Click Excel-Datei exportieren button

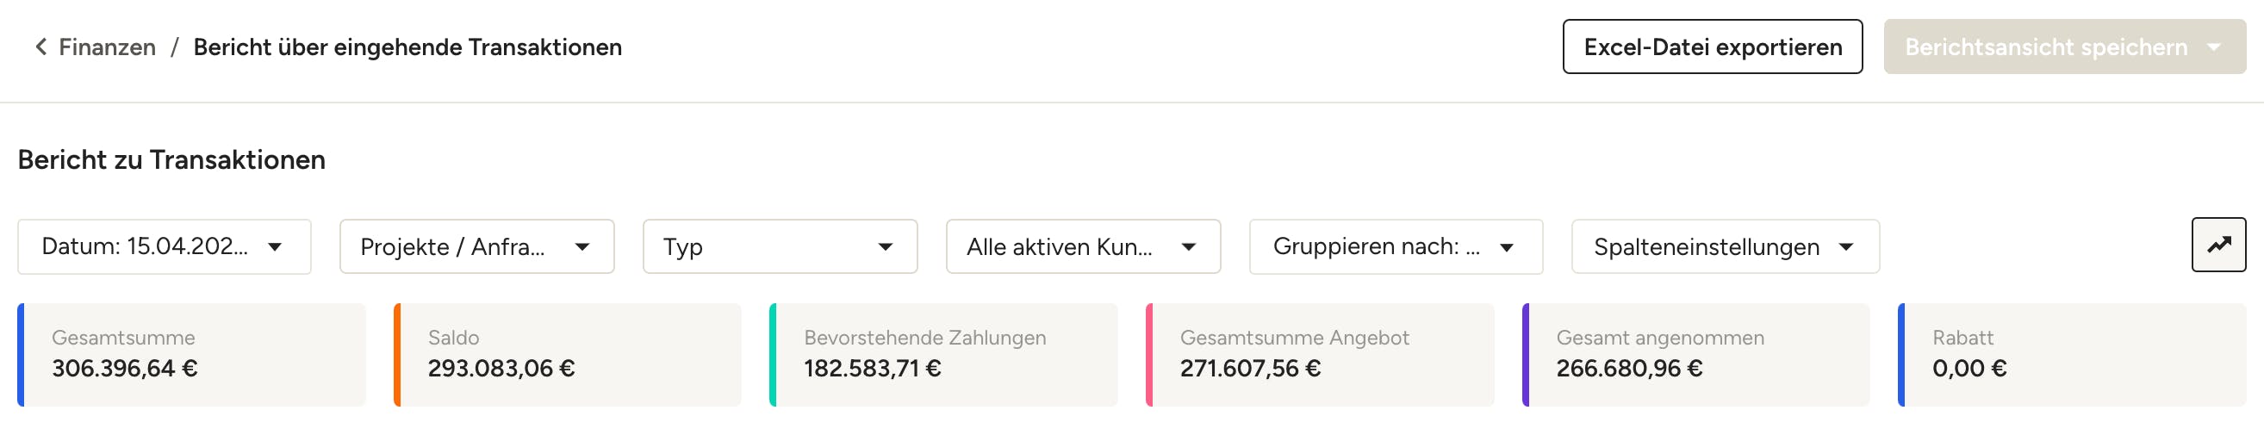pyautogui.click(x=1712, y=47)
